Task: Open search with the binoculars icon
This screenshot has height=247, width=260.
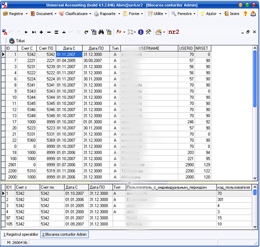Action: coord(101,32)
